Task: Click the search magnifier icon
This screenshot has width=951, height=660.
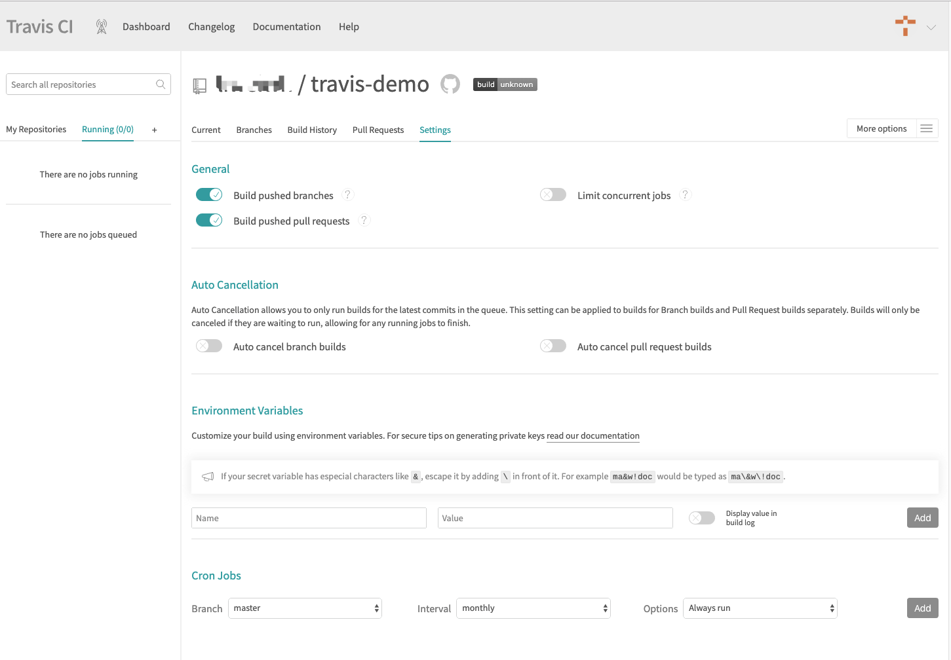Action: (161, 84)
